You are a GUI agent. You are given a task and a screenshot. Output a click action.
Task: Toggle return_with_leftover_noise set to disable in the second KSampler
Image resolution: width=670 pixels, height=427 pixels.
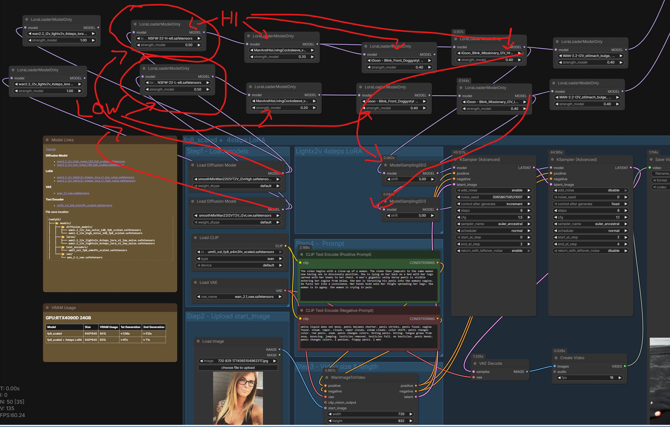pos(590,251)
